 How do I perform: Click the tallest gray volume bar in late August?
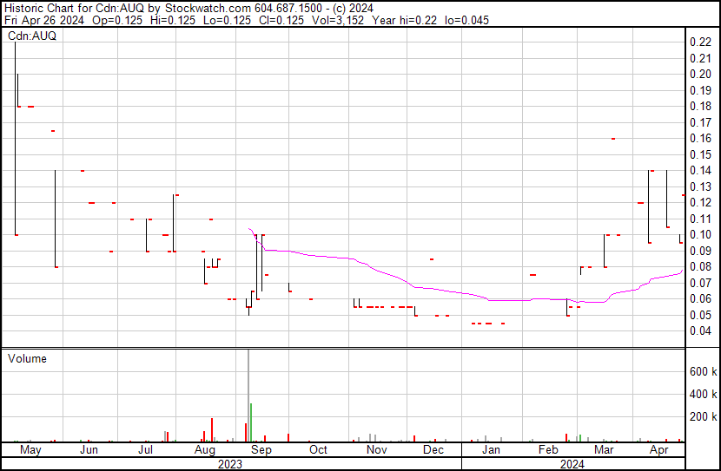point(248,396)
